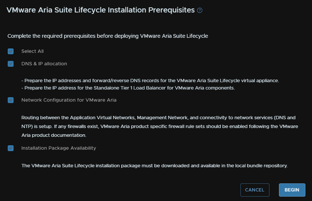Click the dialog title 'VMware Aria Suite Lifecycle Installation Prerequisites'
This screenshot has width=312, height=201.
[101, 10]
